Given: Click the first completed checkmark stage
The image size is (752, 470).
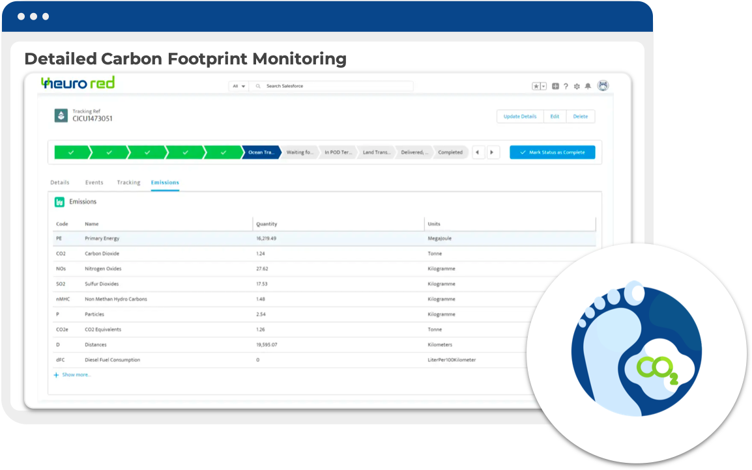Looking at the screenshot, I should click(x=72, y=152).
